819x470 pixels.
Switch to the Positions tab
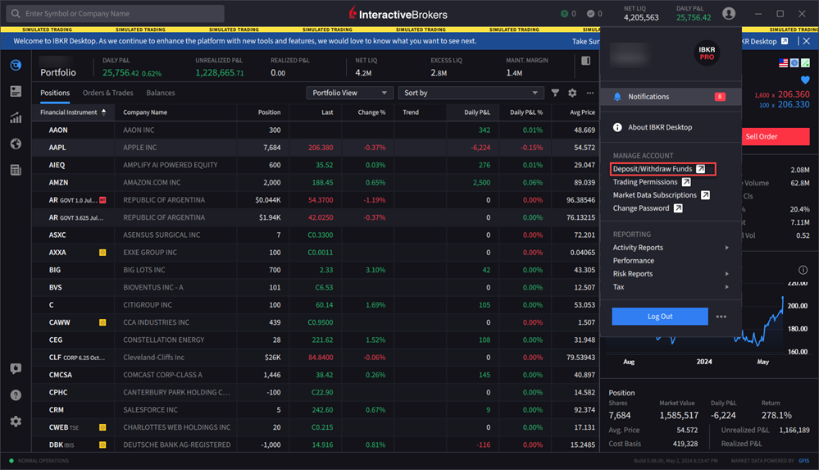point(55,93)
